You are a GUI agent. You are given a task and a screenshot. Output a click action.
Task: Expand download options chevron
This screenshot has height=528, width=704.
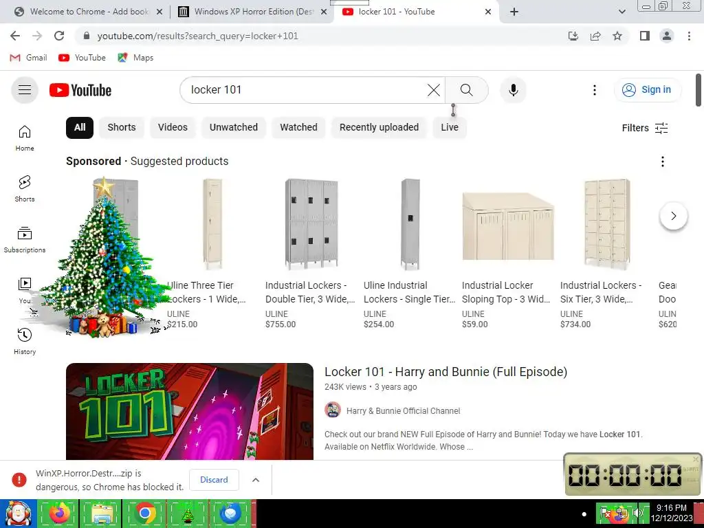pos(256,480)
